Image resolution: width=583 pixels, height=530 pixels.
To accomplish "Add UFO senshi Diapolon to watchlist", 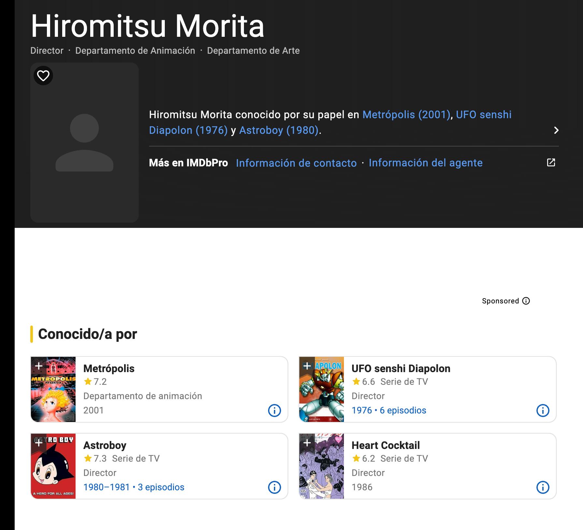I will (x=307, y=366).
